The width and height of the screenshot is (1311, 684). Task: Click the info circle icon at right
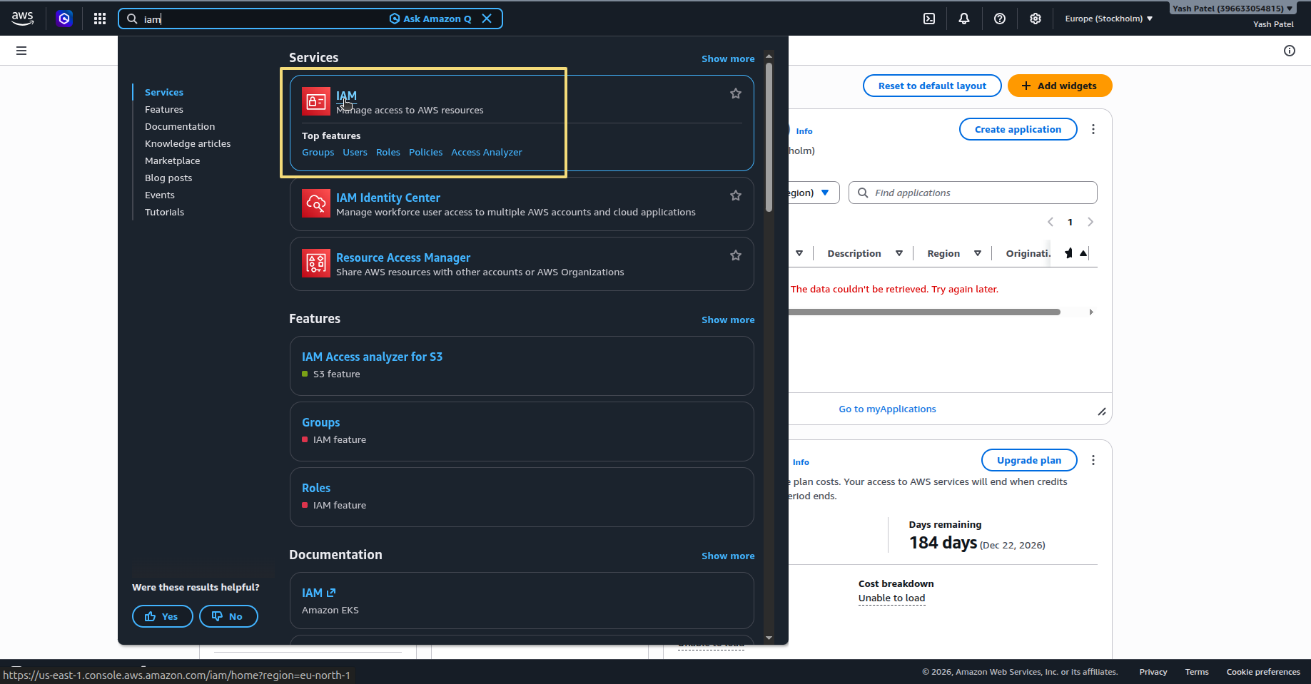[x=1290, y=51]
